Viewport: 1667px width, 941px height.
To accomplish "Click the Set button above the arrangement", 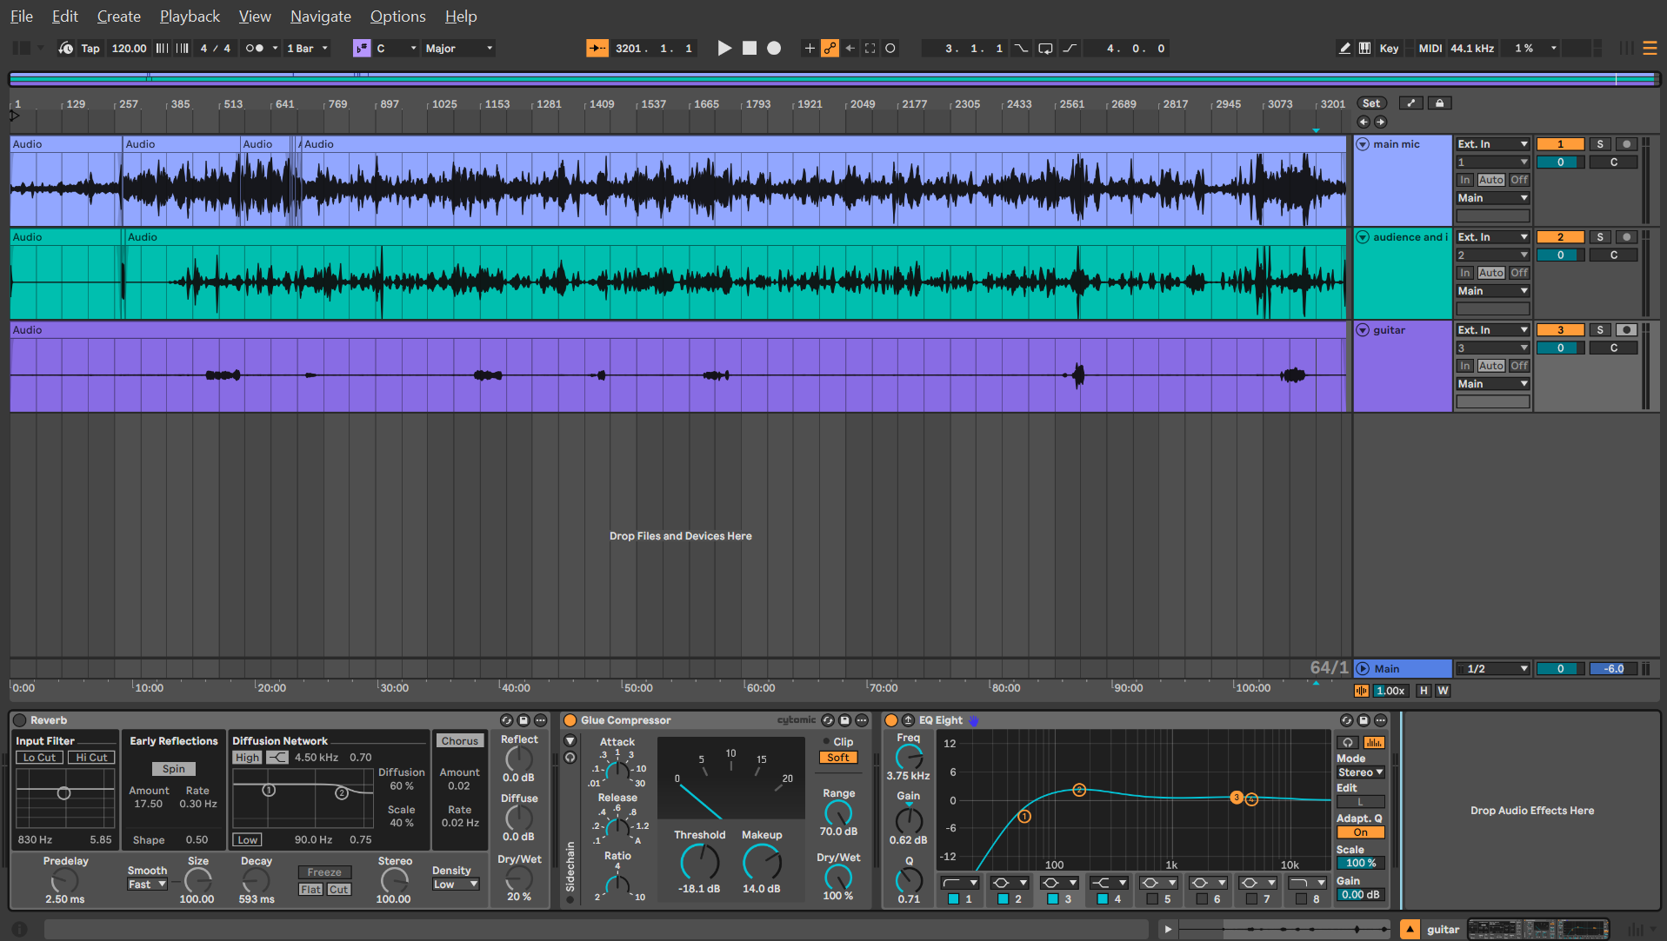I will point(1371,103).
